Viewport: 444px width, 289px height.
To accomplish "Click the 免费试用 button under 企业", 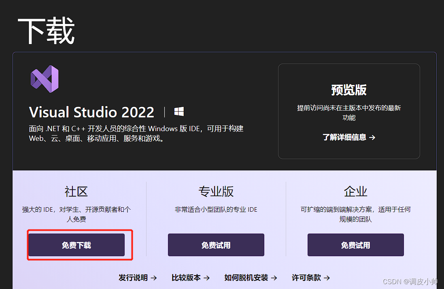I will [x=355, y=244].
